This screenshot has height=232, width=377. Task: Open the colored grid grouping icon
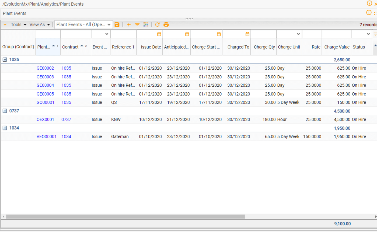pos(146,24)
